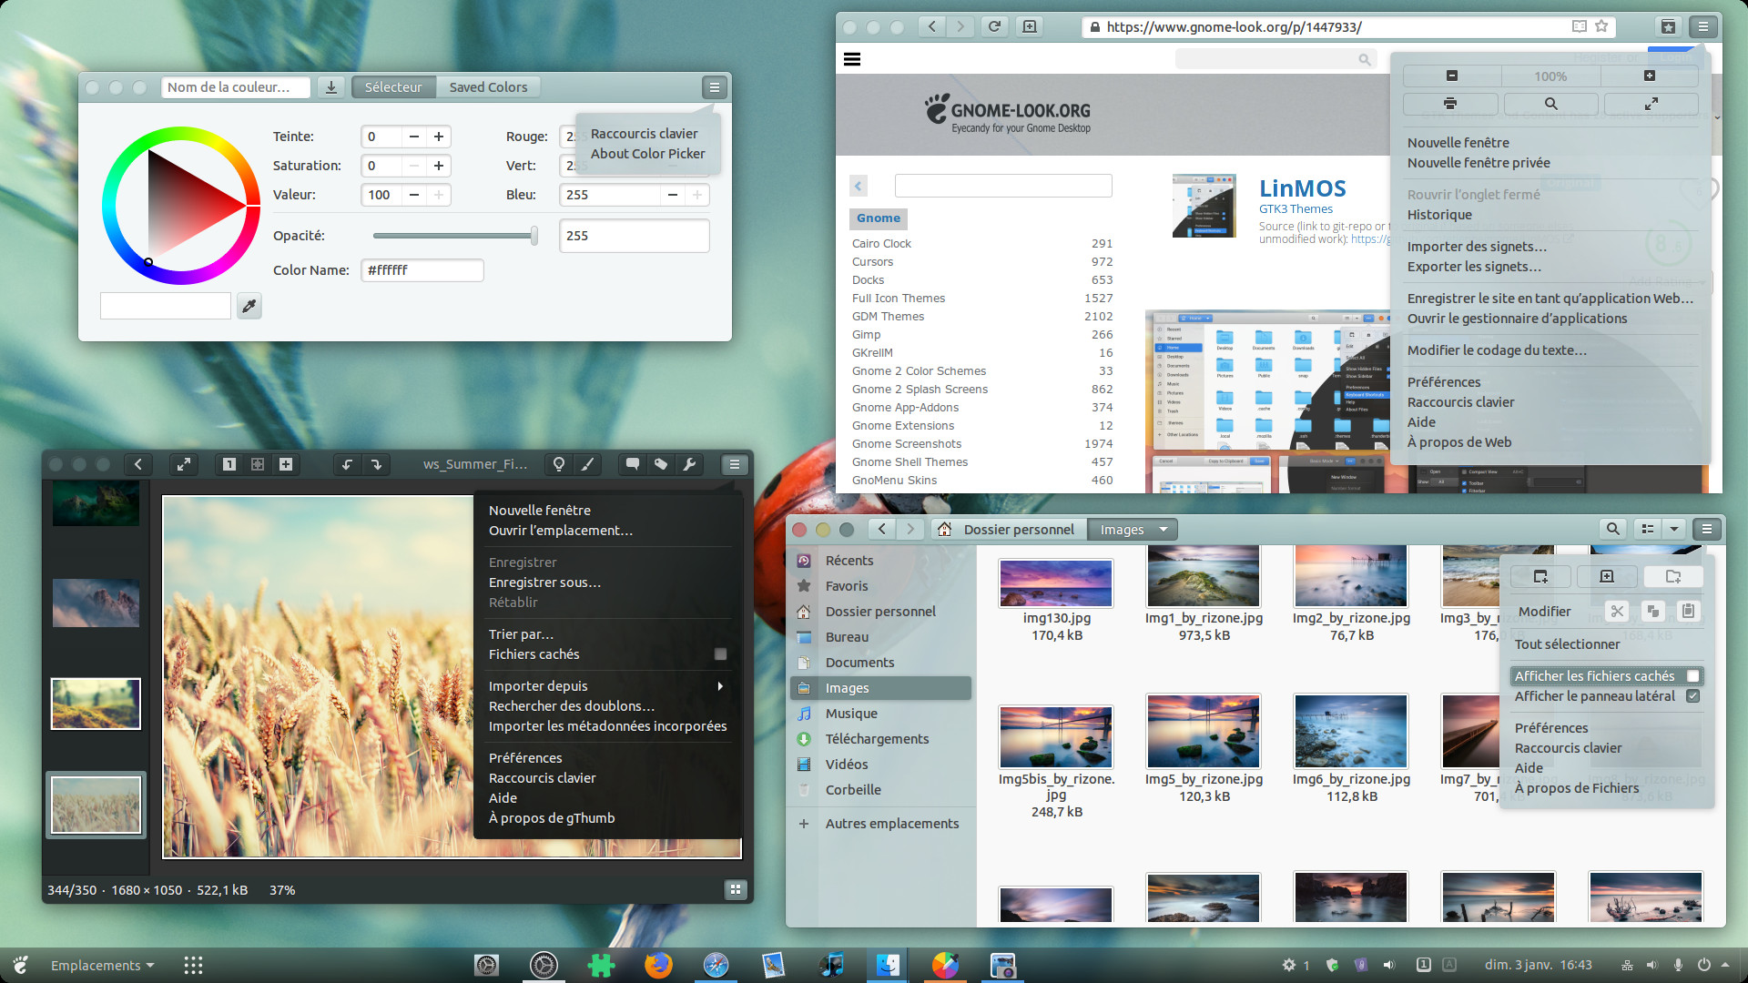Choose Nouvelle fenêtre privée in Web menu
Screen dimensions: 1748x983
point(1479,163)
